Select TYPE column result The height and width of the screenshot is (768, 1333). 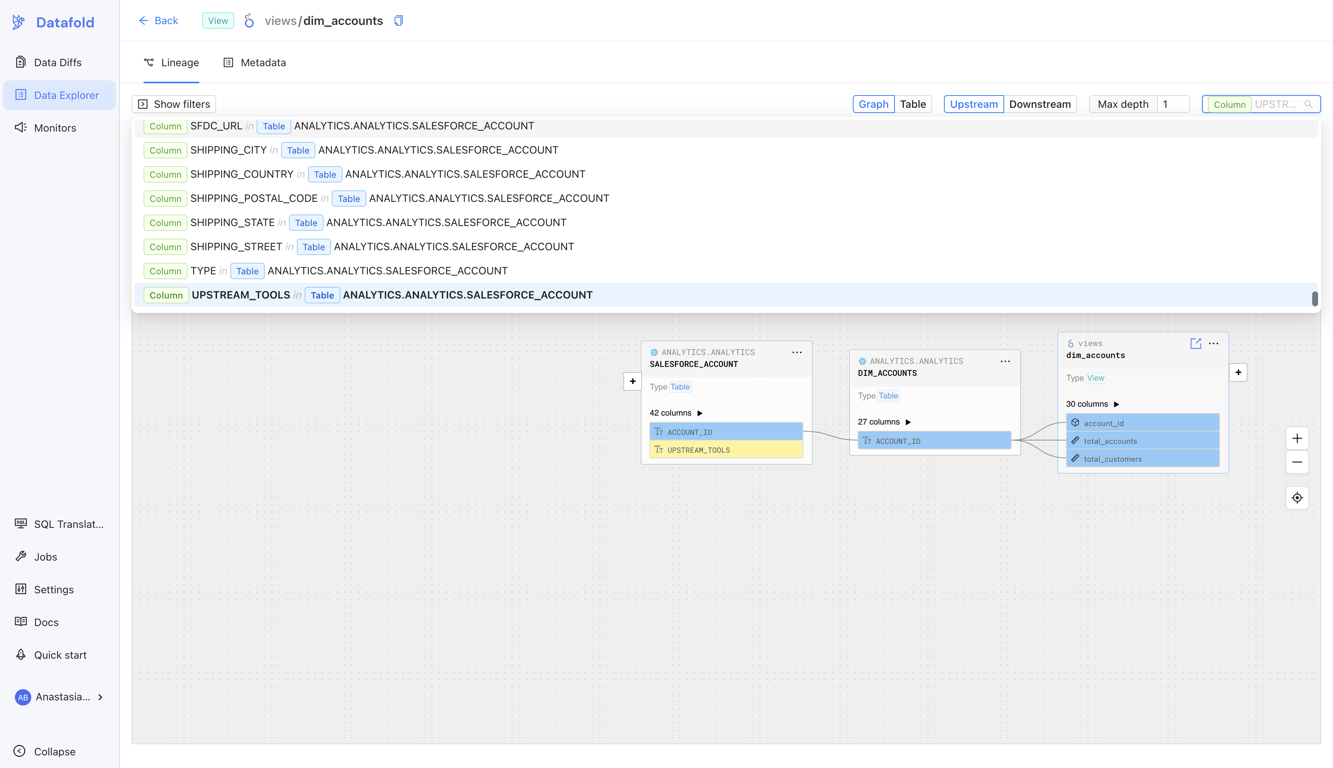point(726,271)
